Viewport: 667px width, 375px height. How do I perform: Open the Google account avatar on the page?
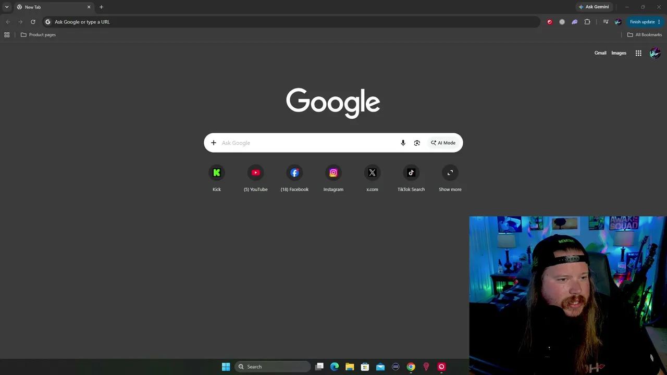click(x=655, y=53)
